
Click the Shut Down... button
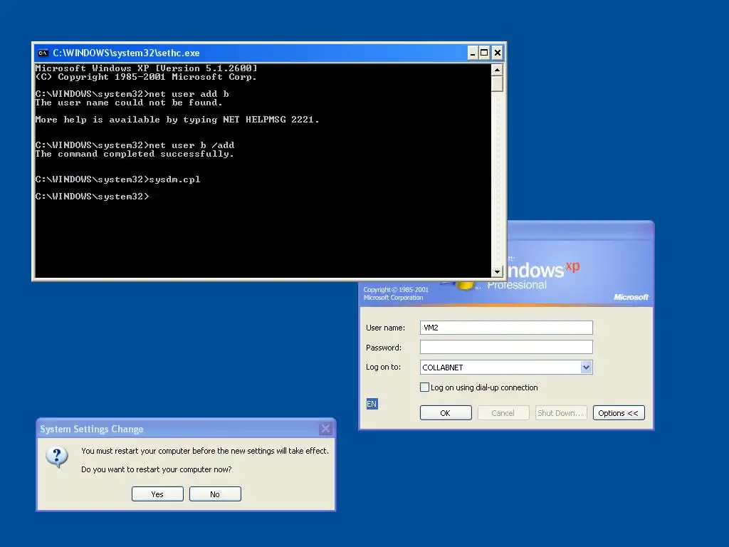[x=561, y=413]
